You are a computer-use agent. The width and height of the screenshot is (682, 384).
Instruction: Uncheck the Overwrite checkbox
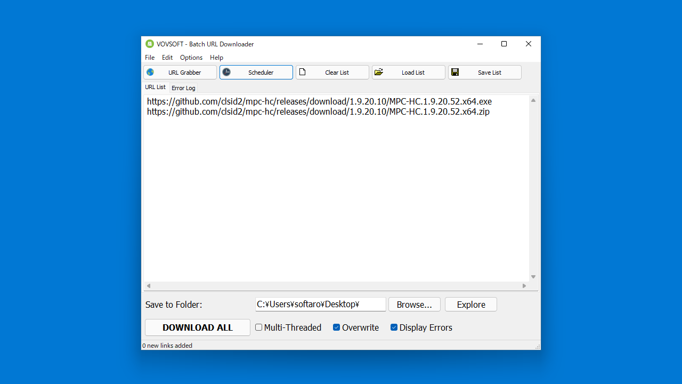[x=337, y=327]
